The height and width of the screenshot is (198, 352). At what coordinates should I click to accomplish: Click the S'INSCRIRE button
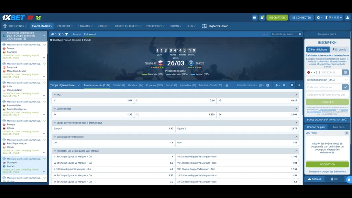(327, 102)
